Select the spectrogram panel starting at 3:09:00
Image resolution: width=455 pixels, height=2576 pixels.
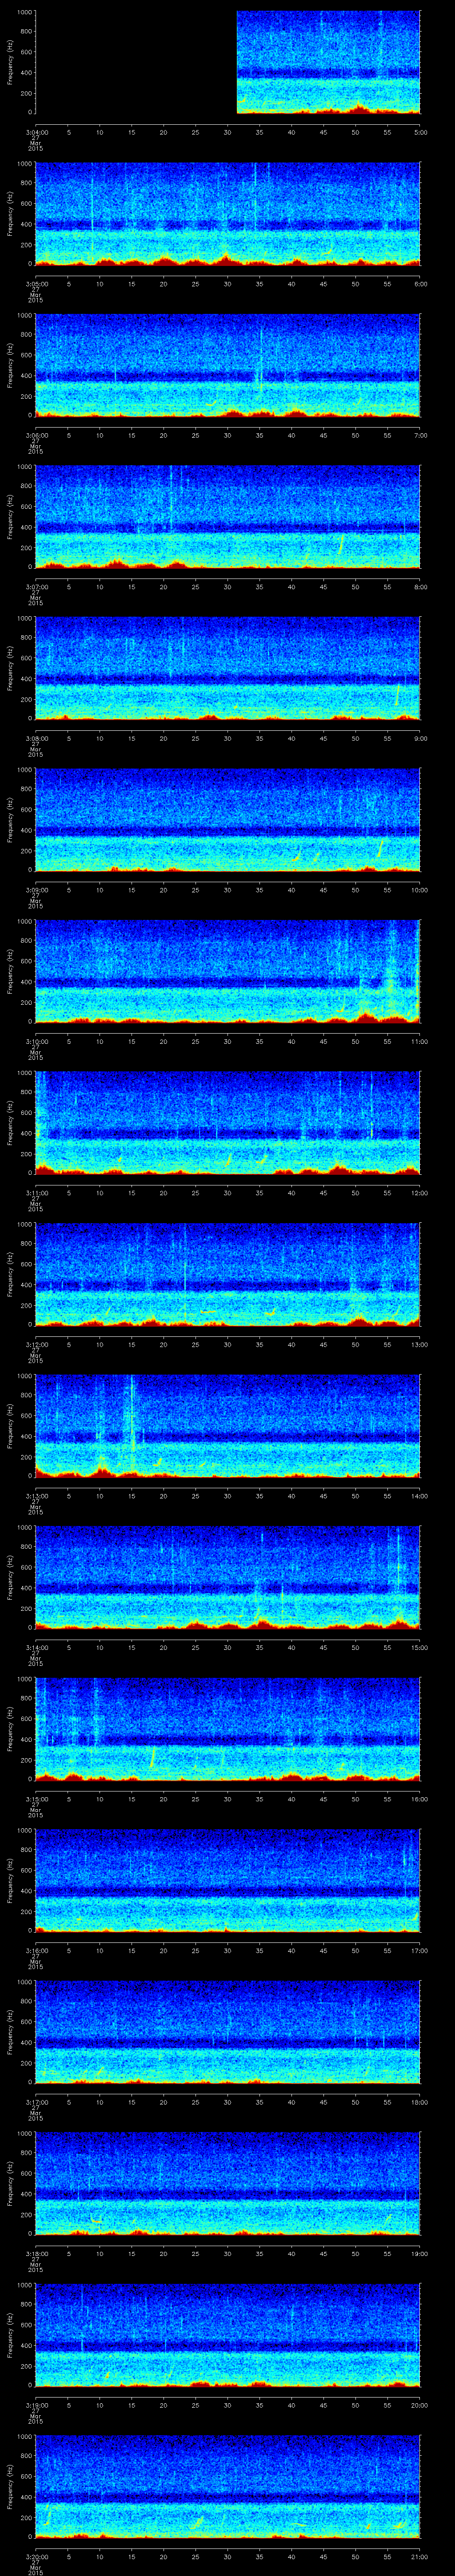228,820
